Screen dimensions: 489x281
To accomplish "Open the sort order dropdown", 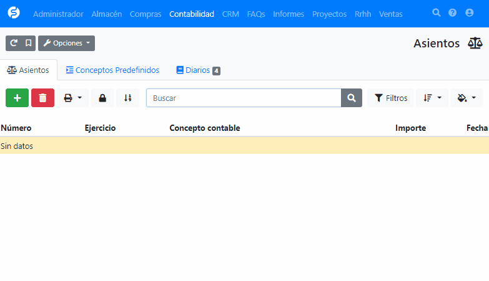I will (x=432, y=98).
